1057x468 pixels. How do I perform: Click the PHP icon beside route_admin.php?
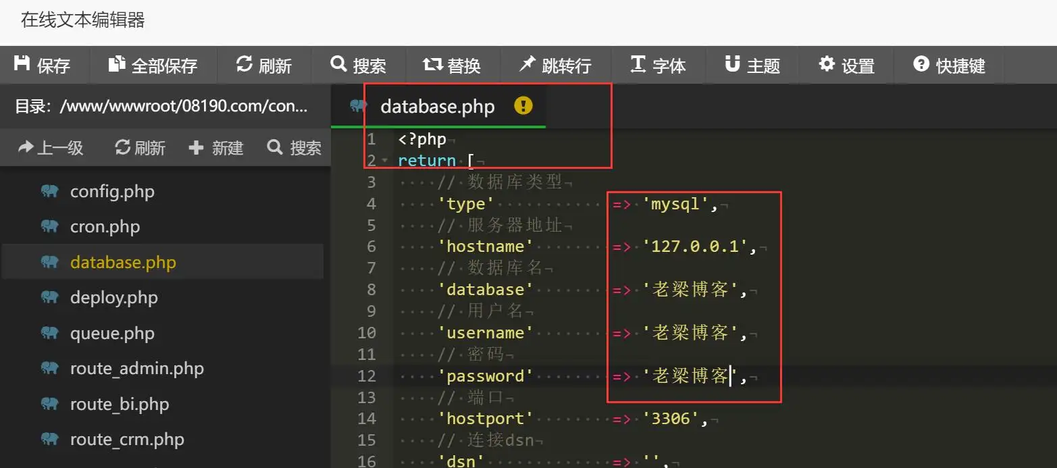pyautogui.click(x=49, y=368)
